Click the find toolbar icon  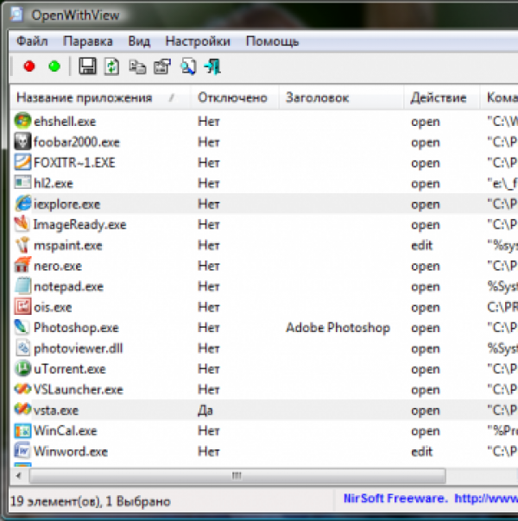(x=187, y=66)
